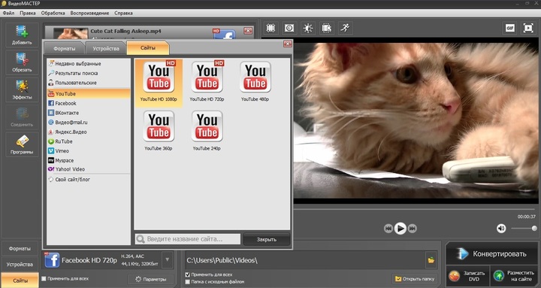Click the Соединить join button
This screenshot has width=541, height=288.
click(x=22, y=117)
